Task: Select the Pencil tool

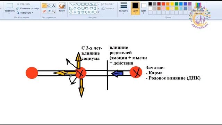Action: [x=44, y=6]
